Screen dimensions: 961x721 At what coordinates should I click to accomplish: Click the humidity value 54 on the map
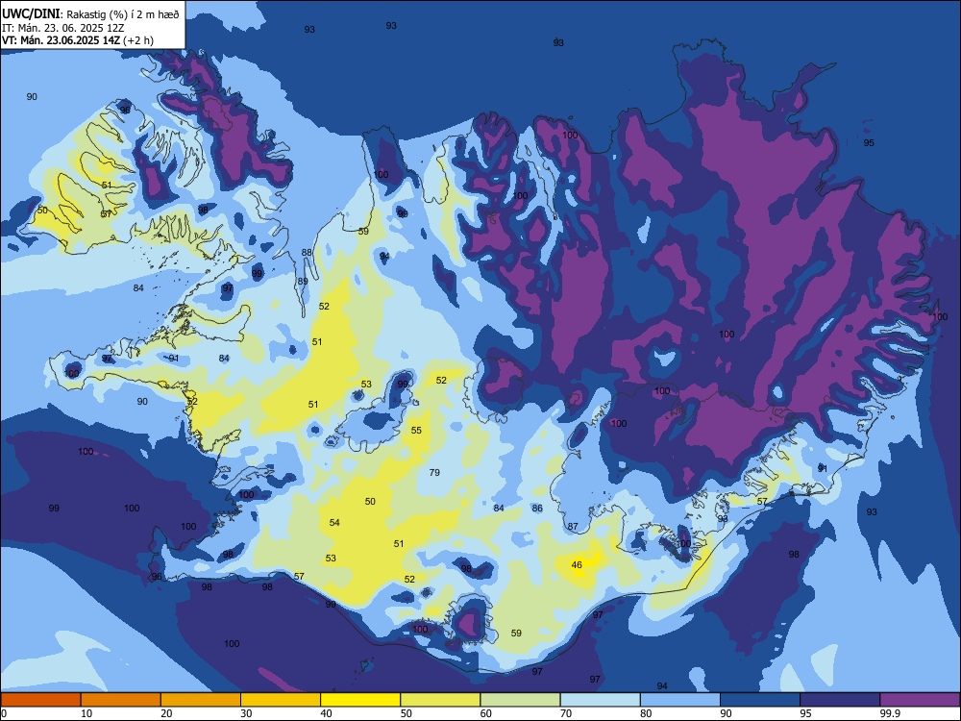point(334,522)
